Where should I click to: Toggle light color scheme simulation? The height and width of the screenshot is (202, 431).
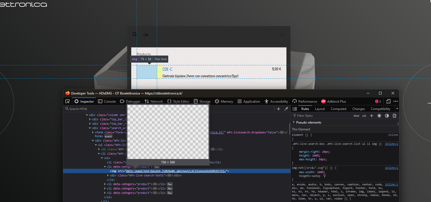click(379, 116)
